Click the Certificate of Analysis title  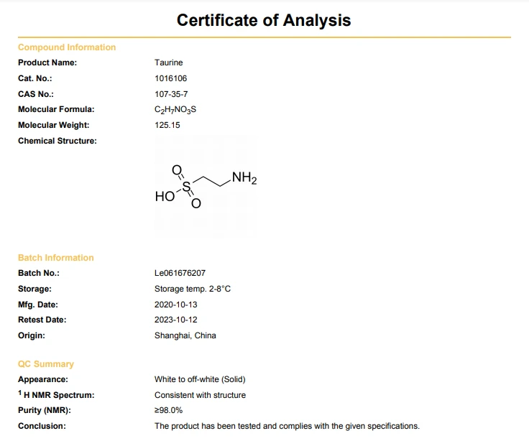[264, 20]
